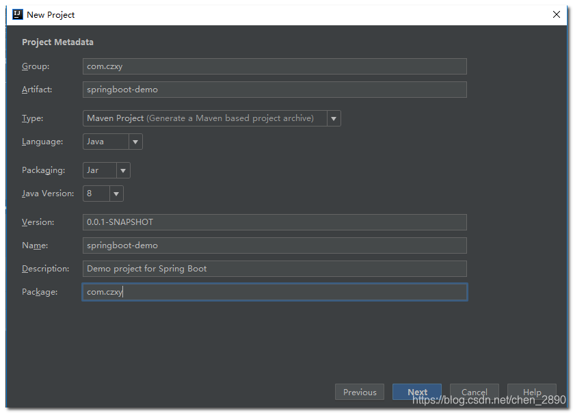Screen dimensions: 573x413
Task: Click the Name label
Action: (35, 245)
